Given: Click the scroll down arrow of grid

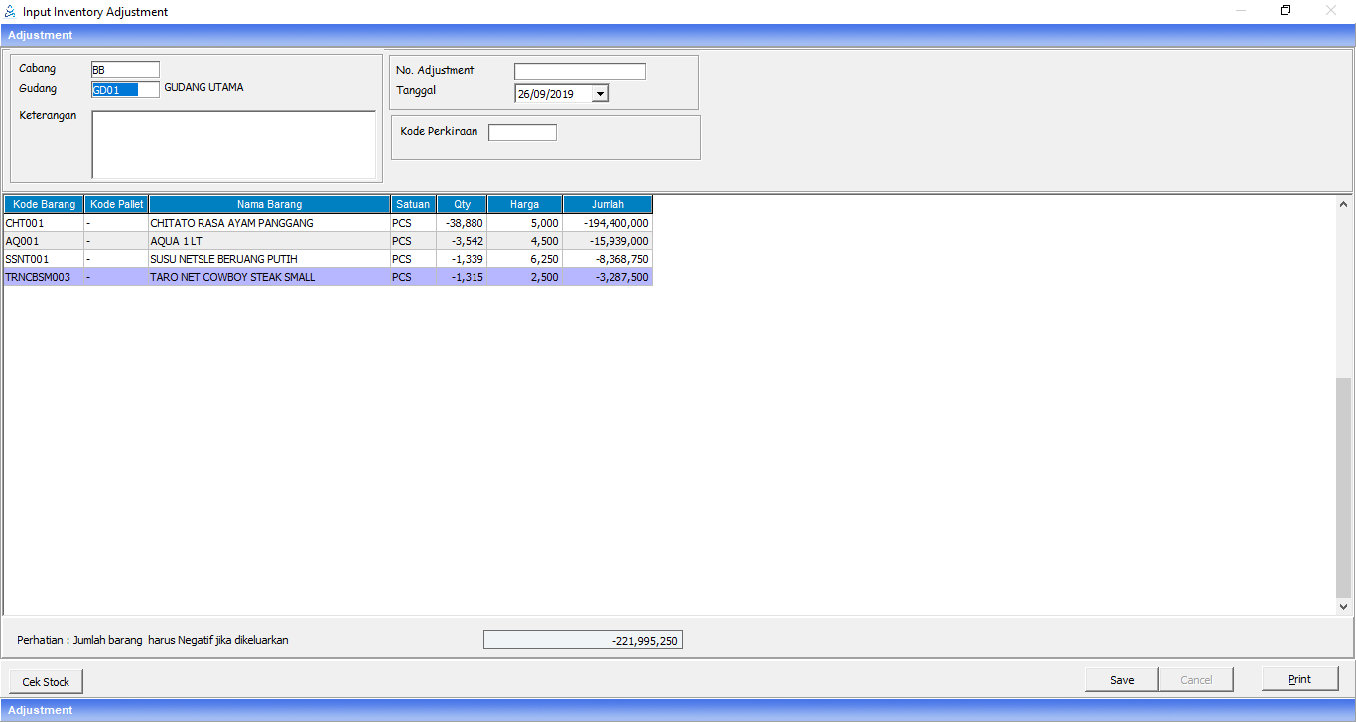Looking at the screenshot, I should click(x=1344, y=606).
